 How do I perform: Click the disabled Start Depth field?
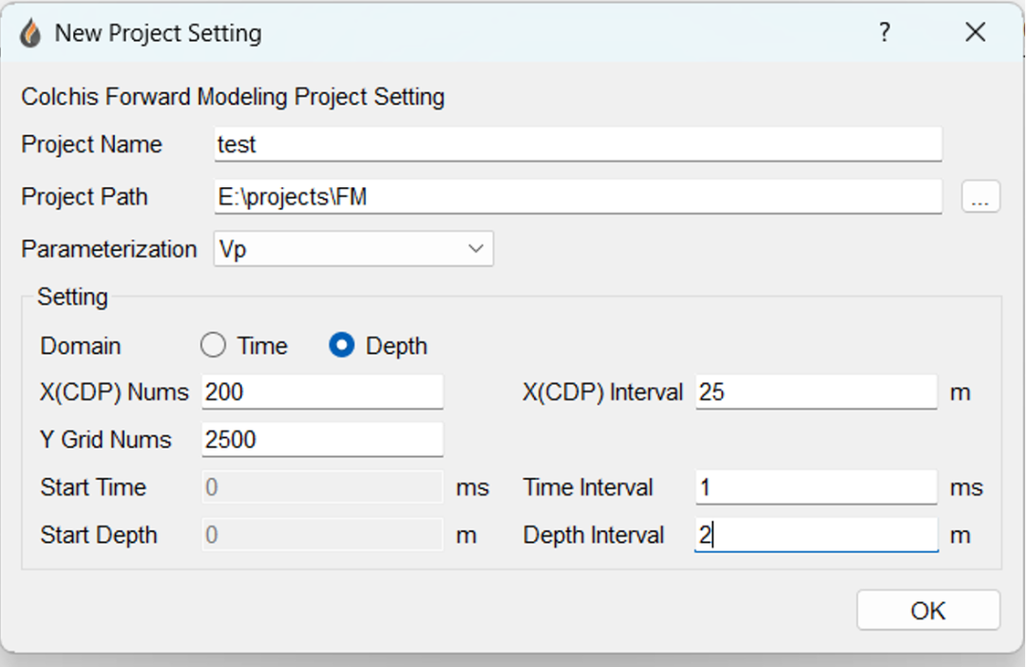coord(322,535)
